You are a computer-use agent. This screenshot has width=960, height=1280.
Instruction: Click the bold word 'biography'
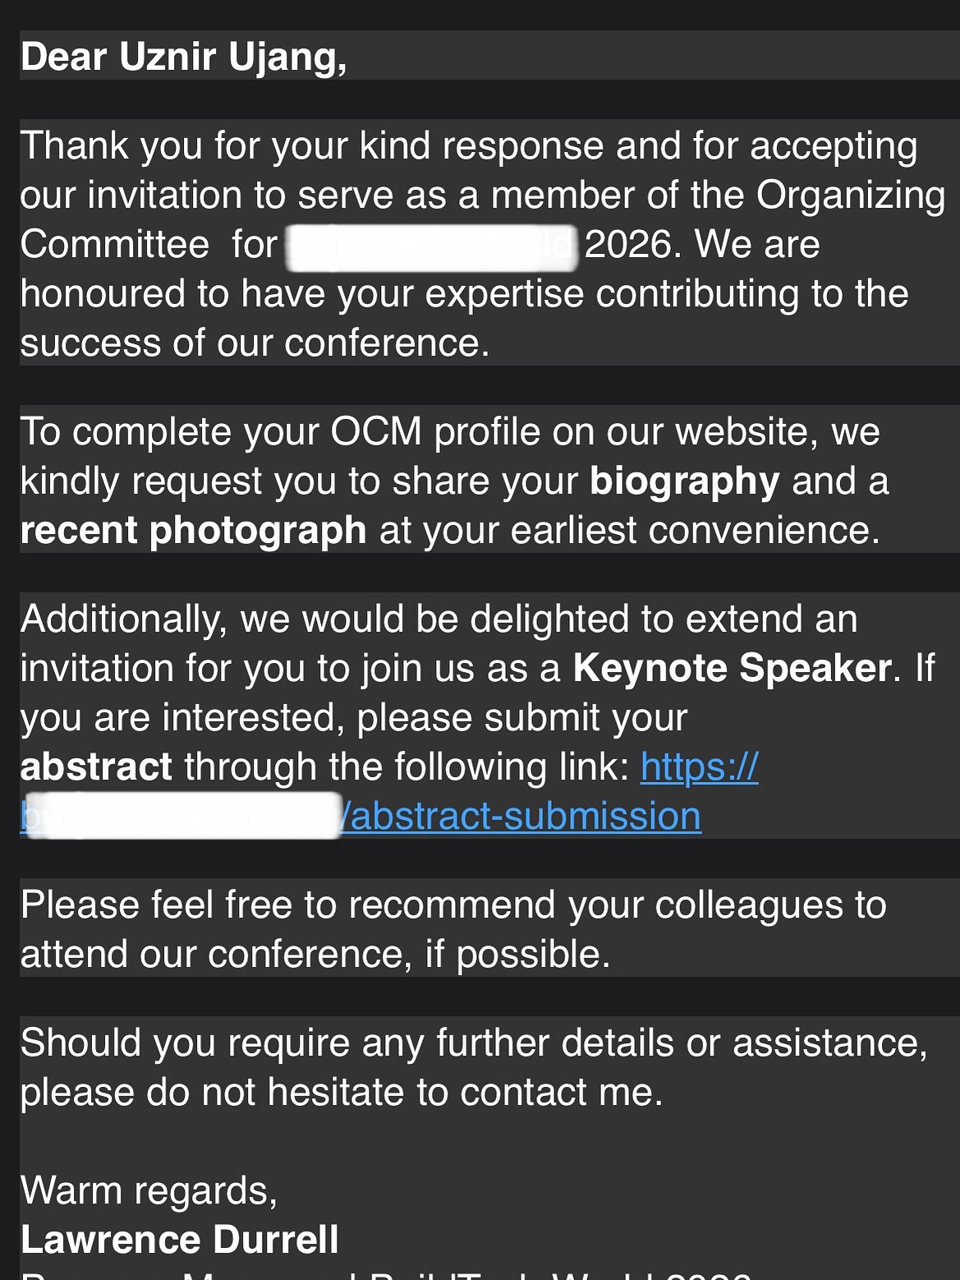684,481
